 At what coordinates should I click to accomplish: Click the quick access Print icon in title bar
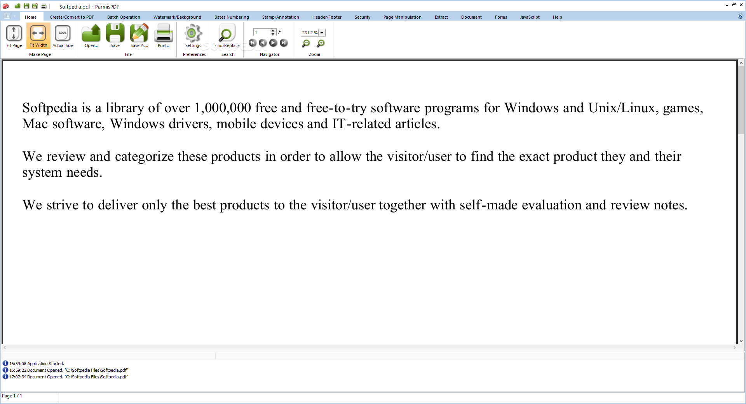click(x=44, y=6)
